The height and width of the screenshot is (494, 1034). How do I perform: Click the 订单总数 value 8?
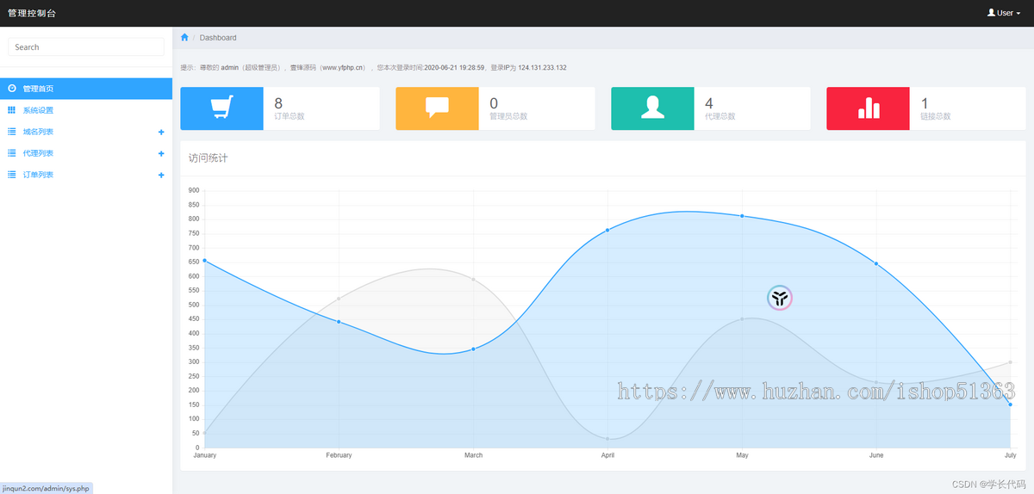click(x=278, y=103)
